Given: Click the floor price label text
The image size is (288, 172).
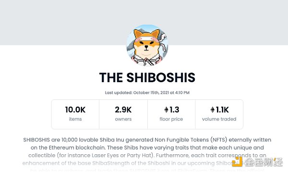Looking at the screenshot, I should point(171,119).
